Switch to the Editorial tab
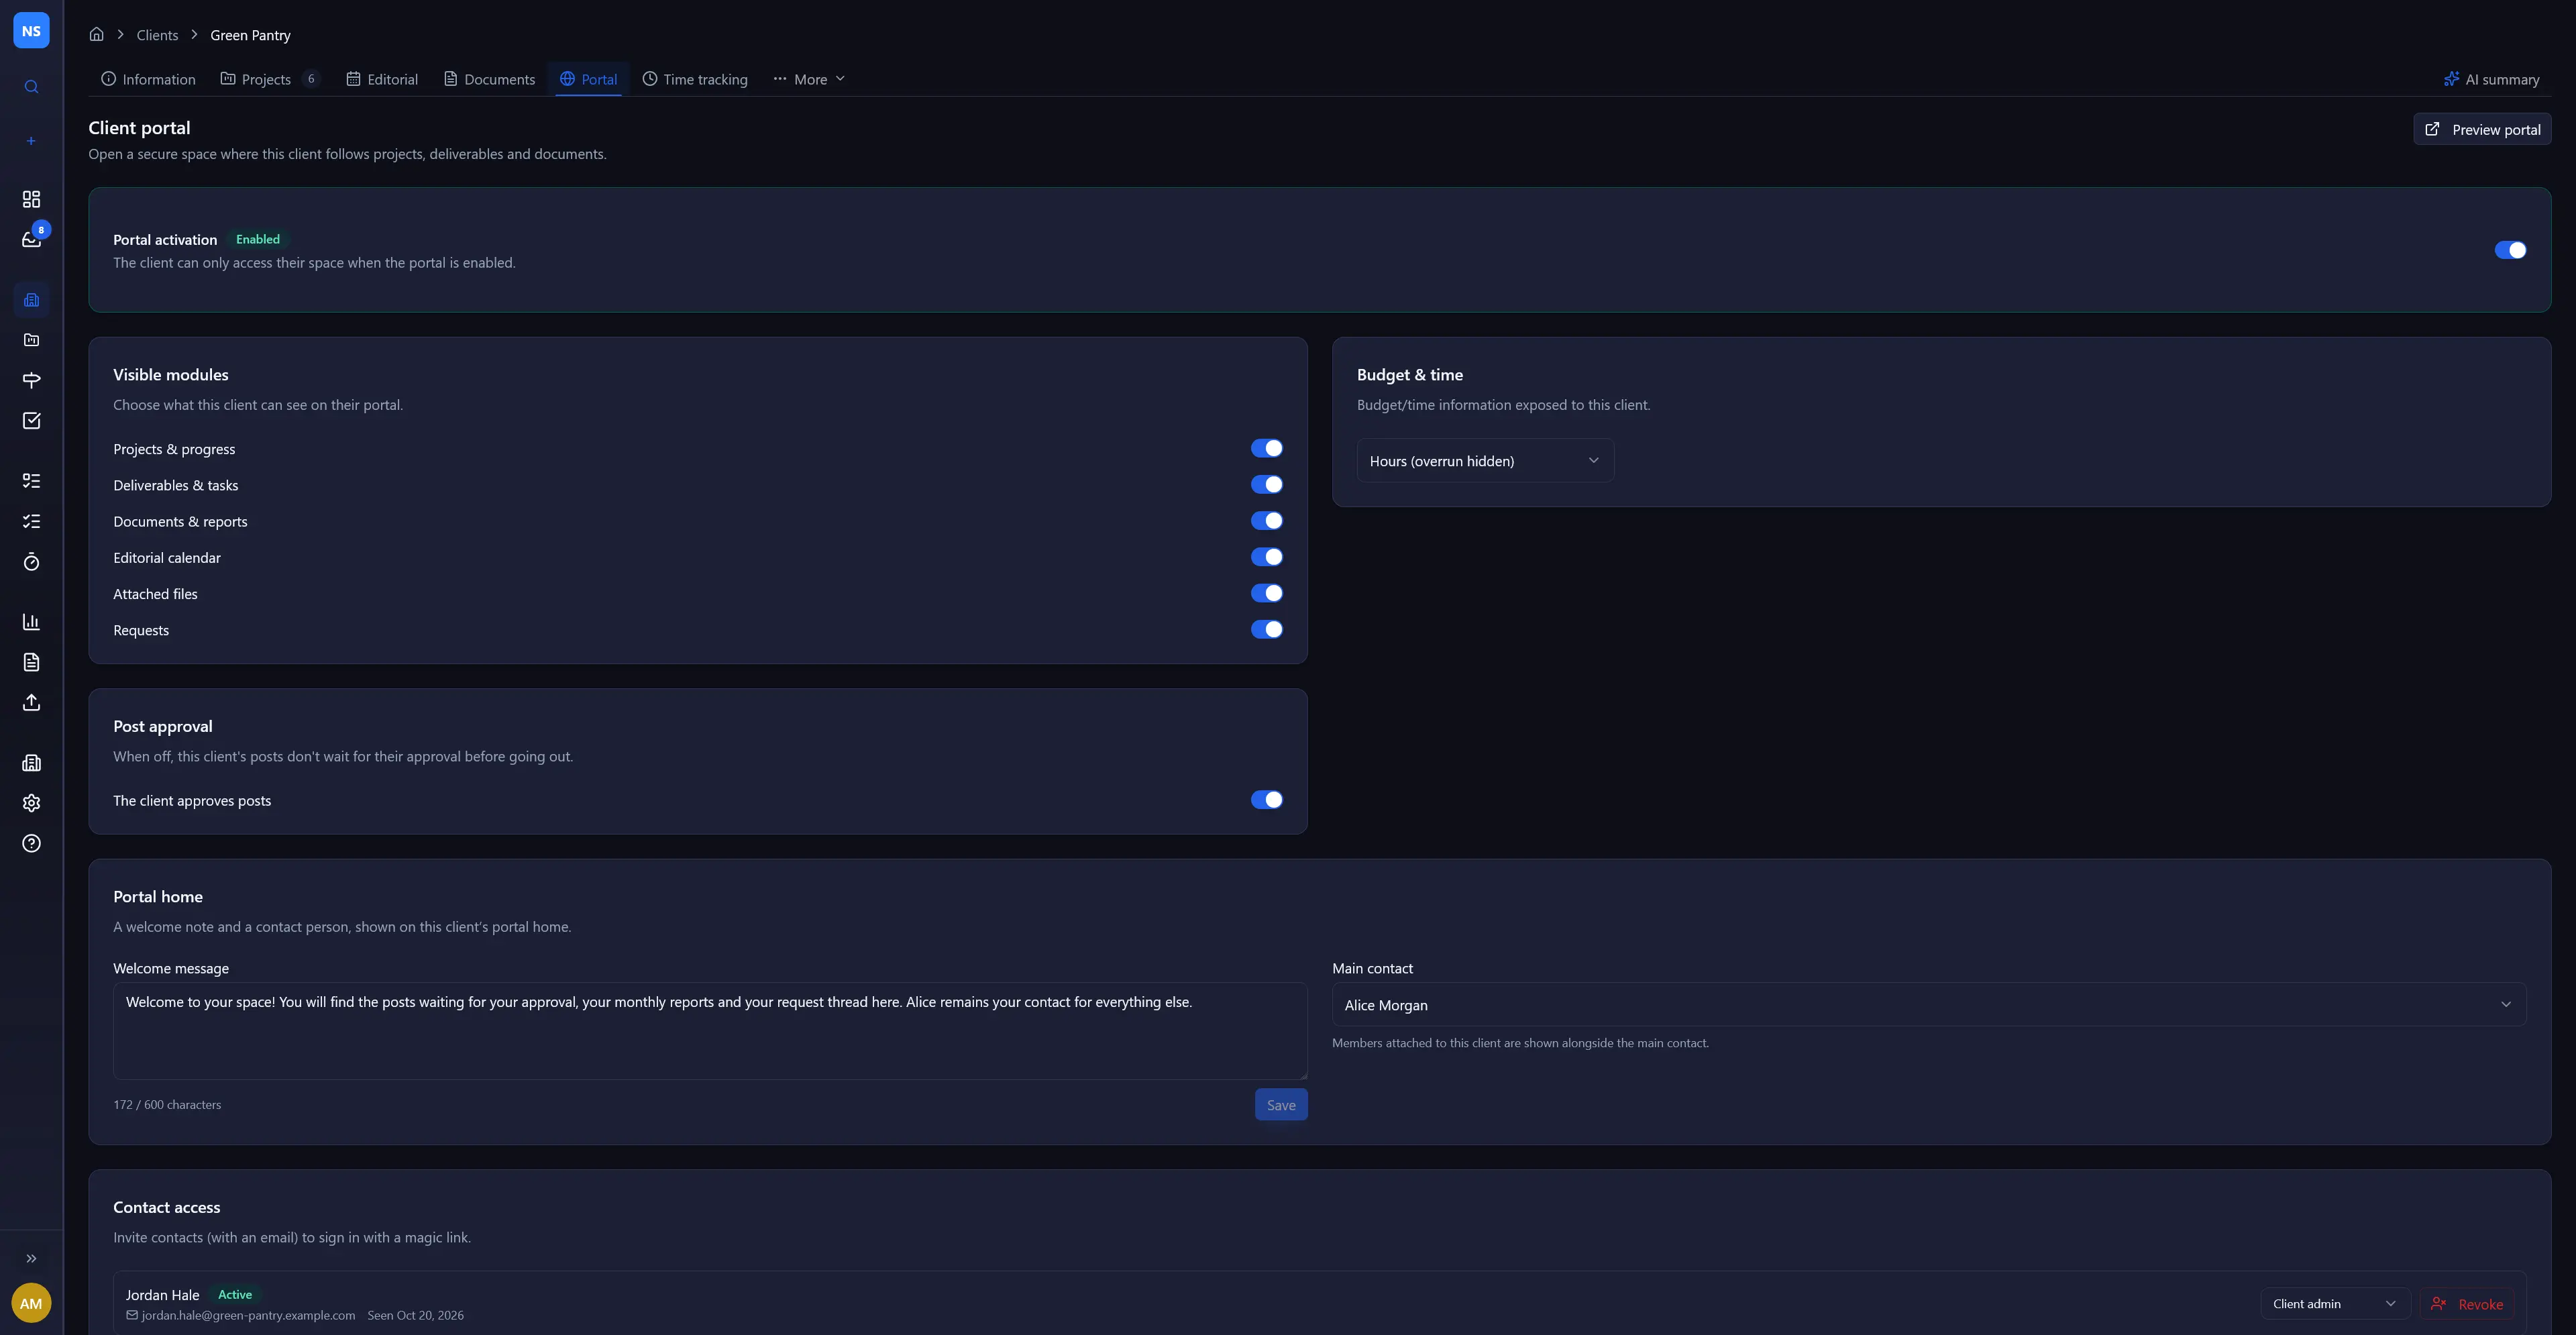This screenshot has height=1335, width=2576. (x=382, y=79)
